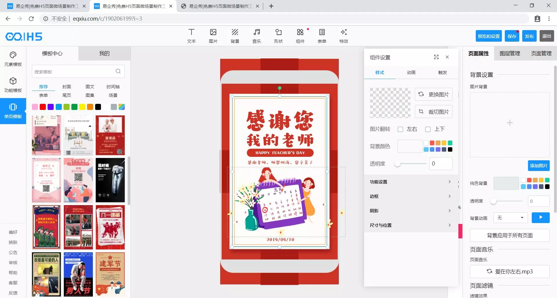Expand the 阴影 shadow section
The image size is (557, 298).
pos(411,211)
